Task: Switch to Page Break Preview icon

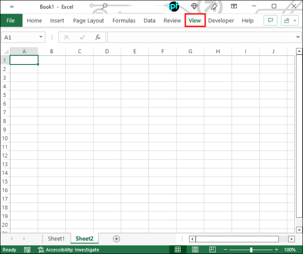Action: pos(212,250)
